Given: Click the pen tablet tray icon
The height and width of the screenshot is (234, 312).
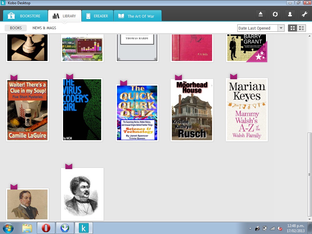Looking at the screenshot, I should (257, 228).
